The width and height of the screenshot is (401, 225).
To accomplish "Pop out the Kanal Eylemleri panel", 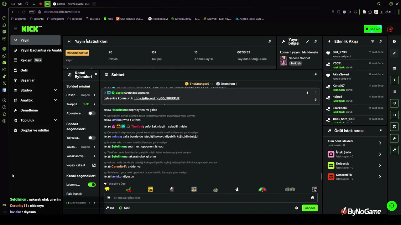I will [x=95, y=75].
